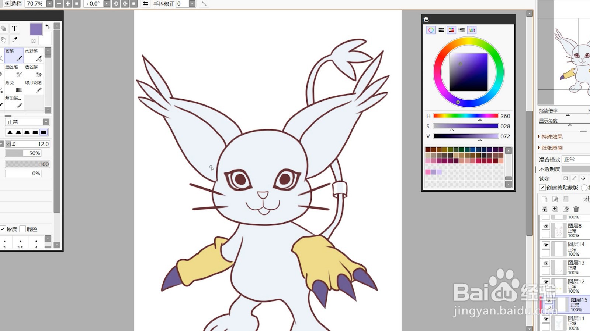The width and height of the screenshot is (590, 331).
Task: Select layer 图层14 by name
Action: [576, 244]
